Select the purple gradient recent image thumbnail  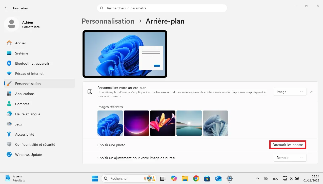pyautogui.click(x=136, y=123)
